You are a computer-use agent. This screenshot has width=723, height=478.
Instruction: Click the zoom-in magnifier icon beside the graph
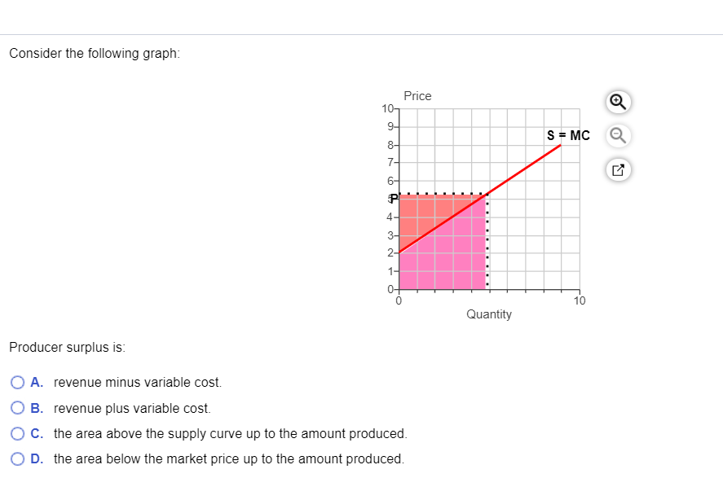tap(617, 102)
